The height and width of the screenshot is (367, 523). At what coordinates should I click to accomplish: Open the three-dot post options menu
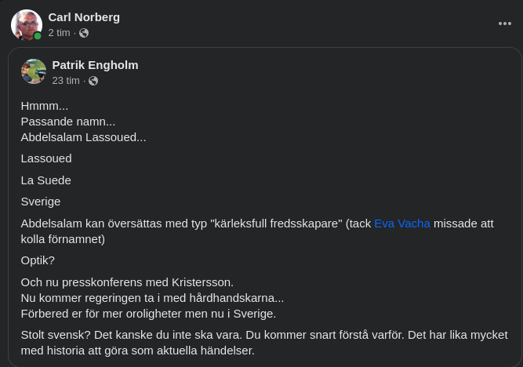[505, 24]
